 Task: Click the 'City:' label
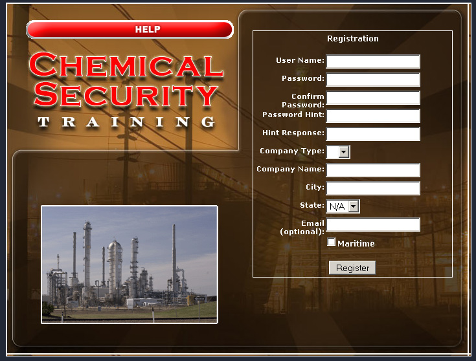315,187
